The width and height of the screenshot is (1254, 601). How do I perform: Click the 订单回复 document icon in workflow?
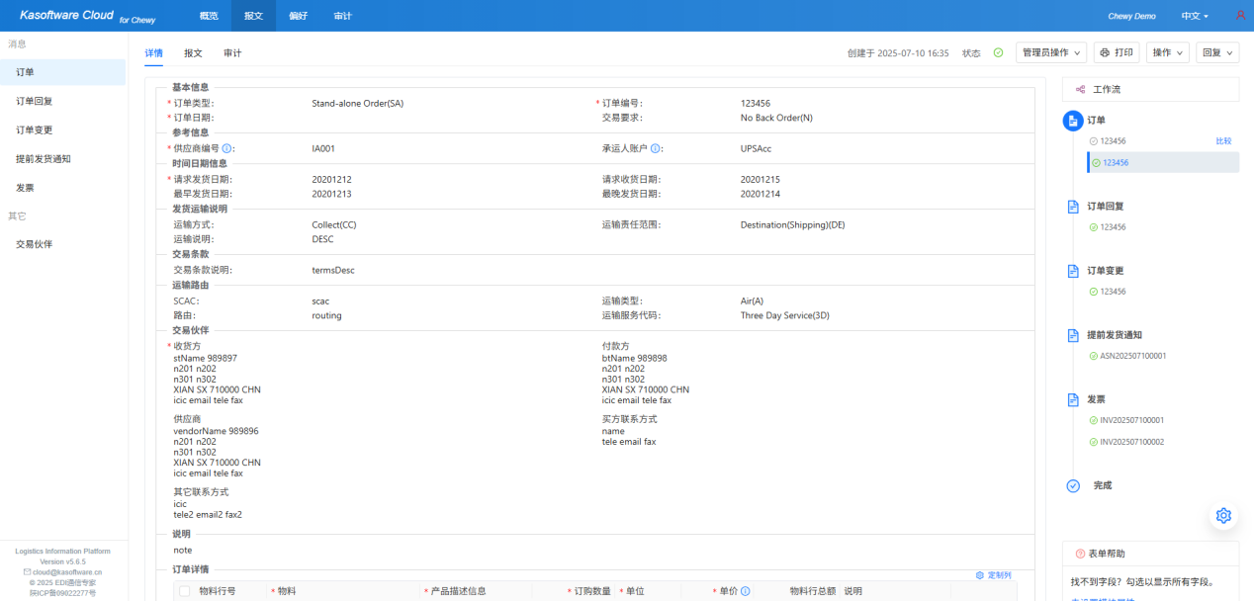[1073, 207]
